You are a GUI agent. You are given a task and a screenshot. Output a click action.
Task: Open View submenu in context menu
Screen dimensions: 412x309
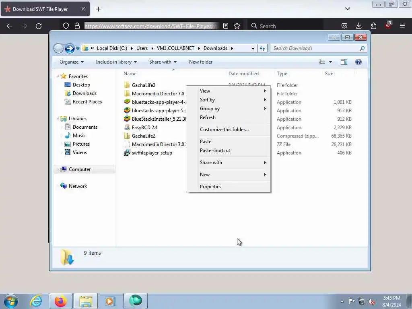click(x=229, y=91)
